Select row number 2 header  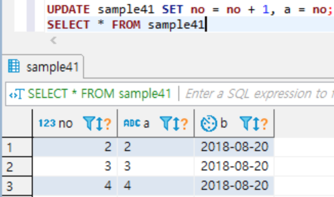(17, 166)
